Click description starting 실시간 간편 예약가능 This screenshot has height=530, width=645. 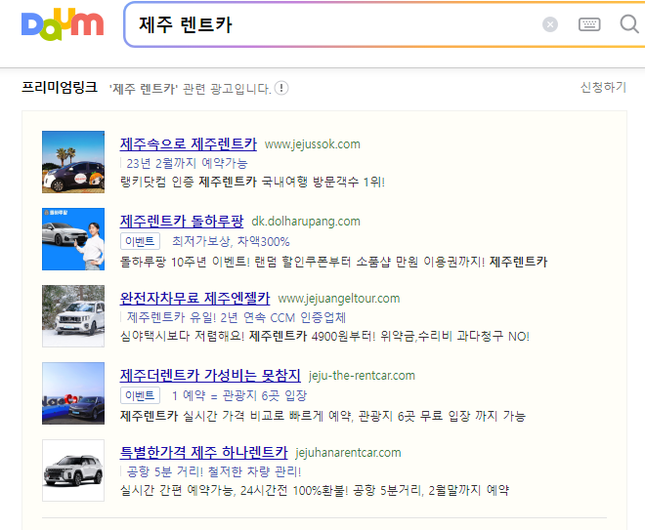(315, 490)
